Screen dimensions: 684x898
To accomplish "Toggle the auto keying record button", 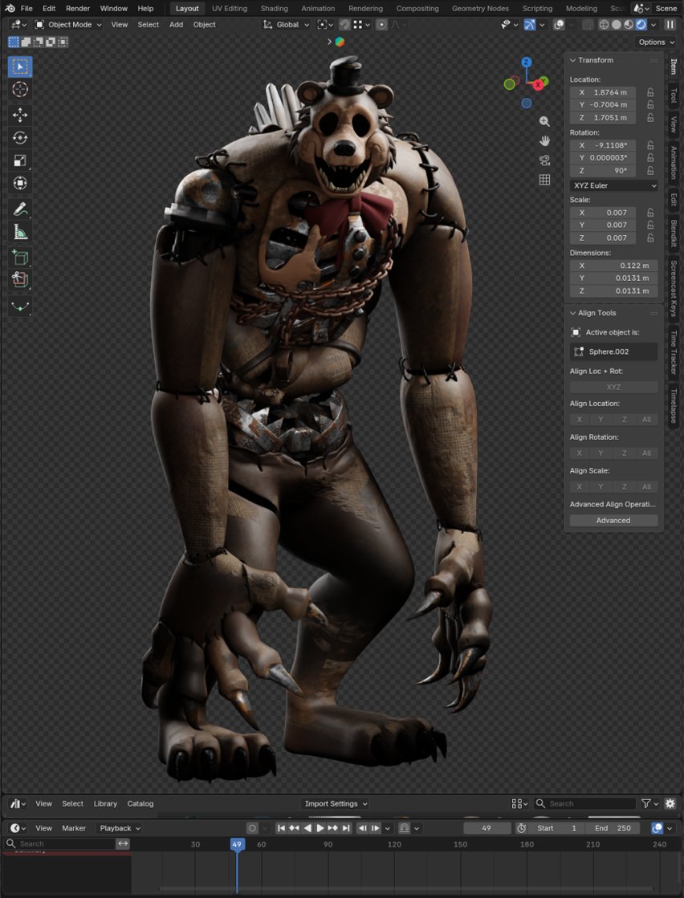I will pos(252,828).
